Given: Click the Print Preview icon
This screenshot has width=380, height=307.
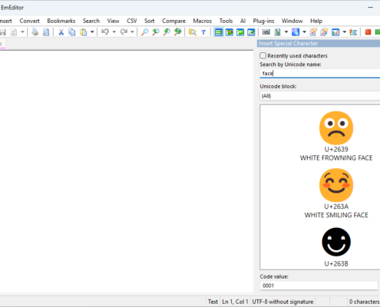Looking at the screenshot, I should (x=46, y=32).
